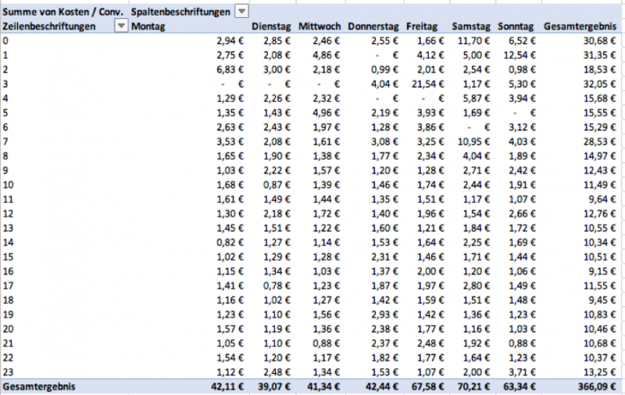This screenshot has height=395, width=625.
Task: Select Sonntag value 3,71 € in row 23
Action: (522, 372)
